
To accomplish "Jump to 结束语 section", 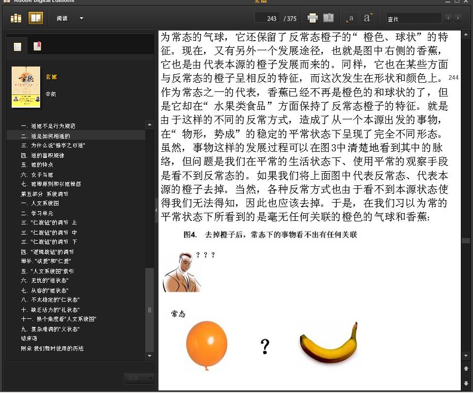I will point(29,338).
